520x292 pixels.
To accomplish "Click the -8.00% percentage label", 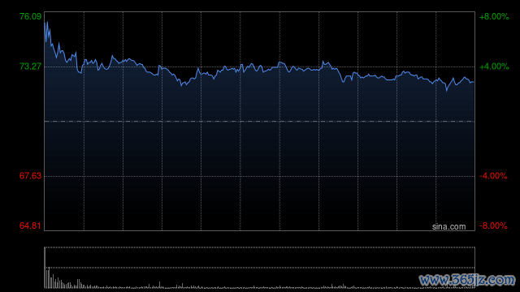I will pyautogui.click(x=493, y=225).
